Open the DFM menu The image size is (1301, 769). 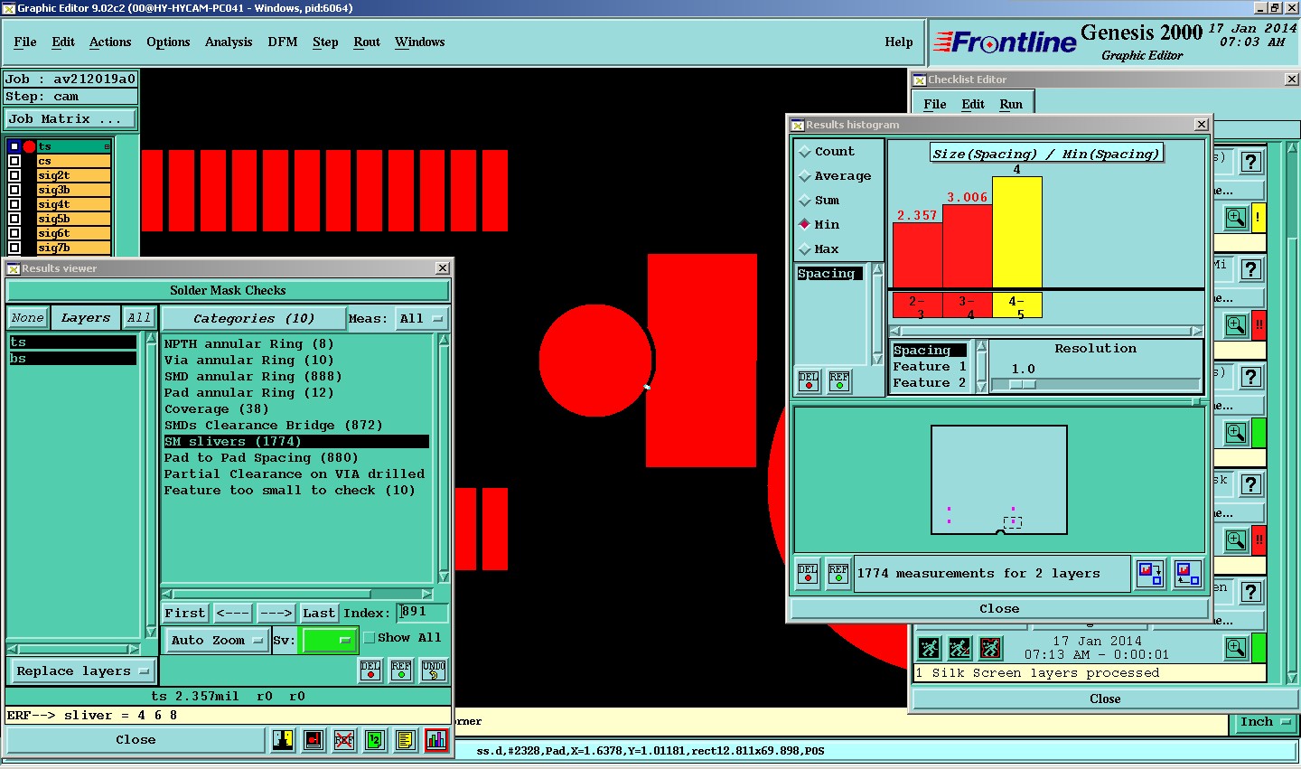click(283, 42)
